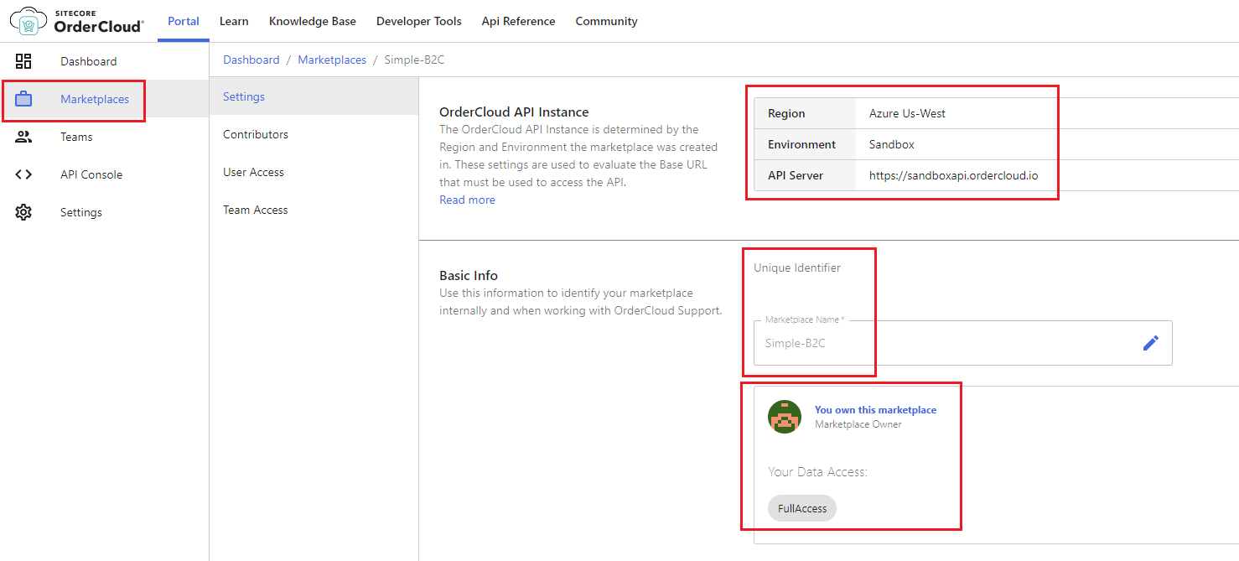The height and width of the screenshot is (561, 1239).
Task: Click the Dashboard breadcrumb link
Action: pyautogui.click(x=251, y=60)
